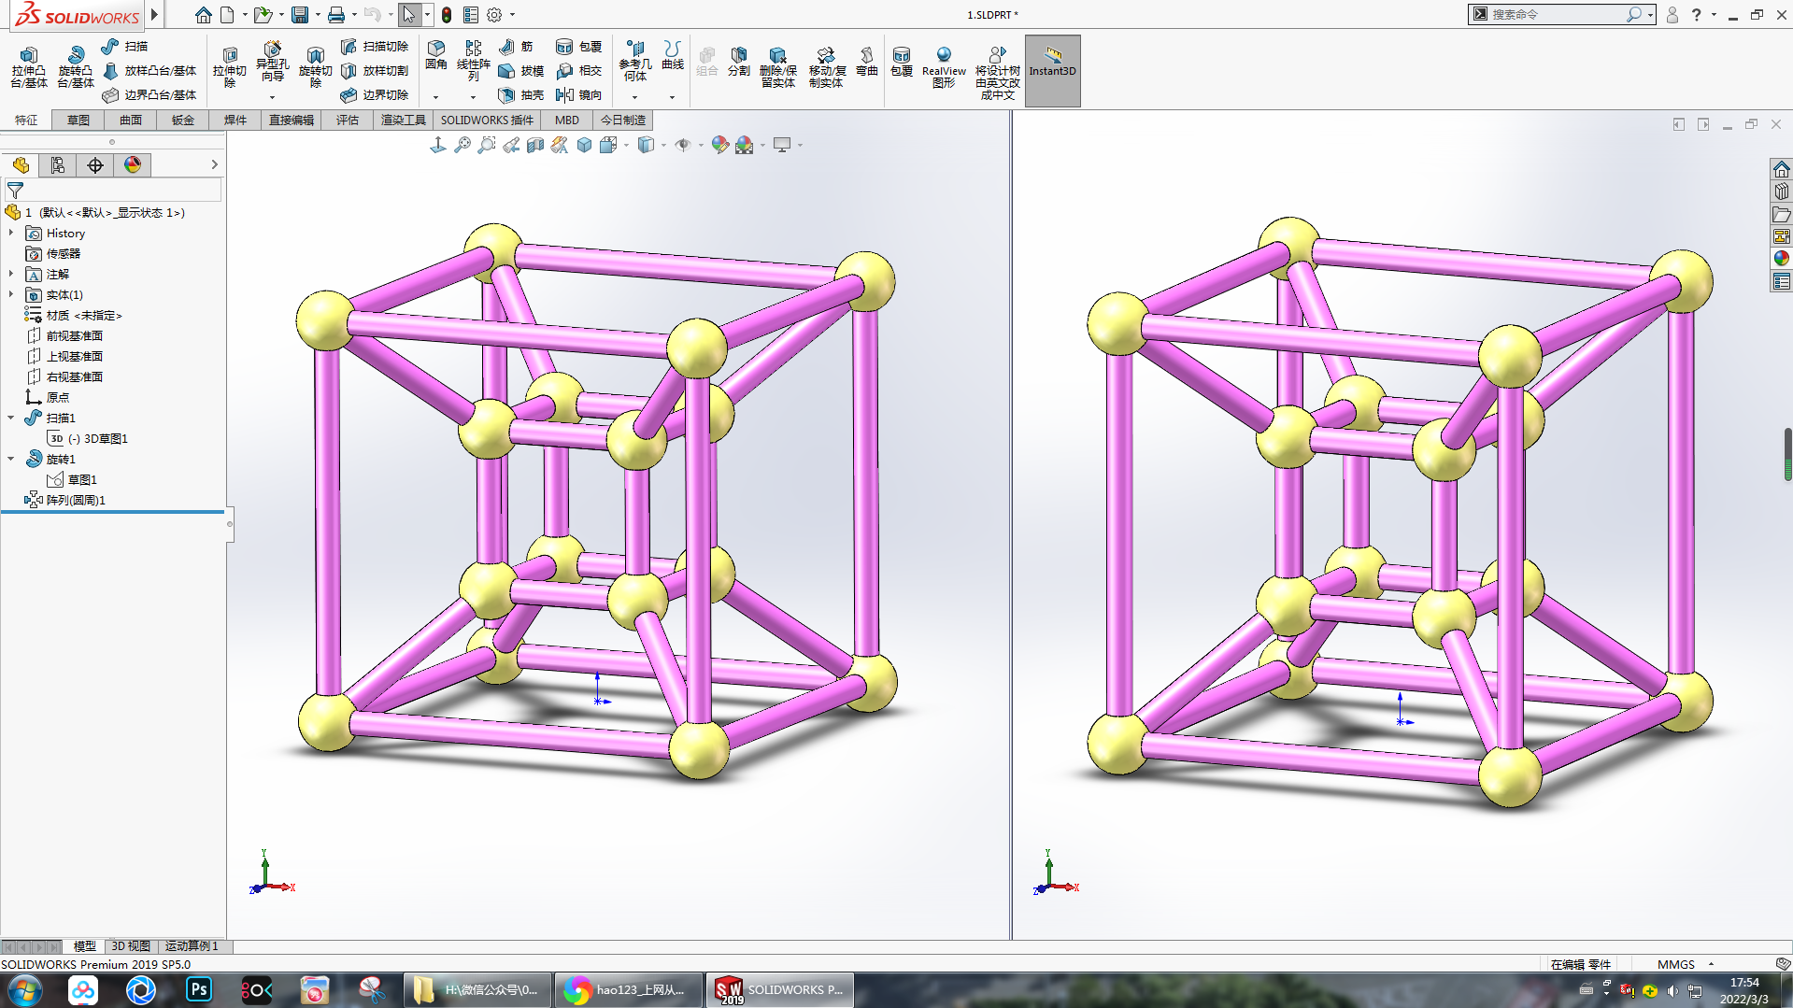Expand the 注解 annotations node
Viewport: 1793px width, 1008px height.
pos(11,274)
